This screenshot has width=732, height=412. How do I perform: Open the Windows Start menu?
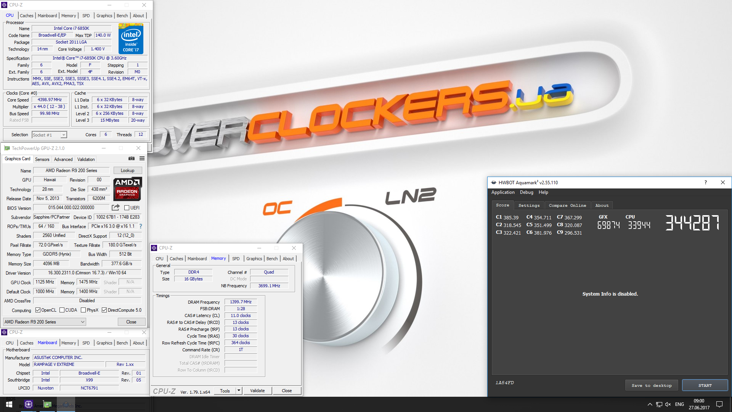(x=9, y=404)
